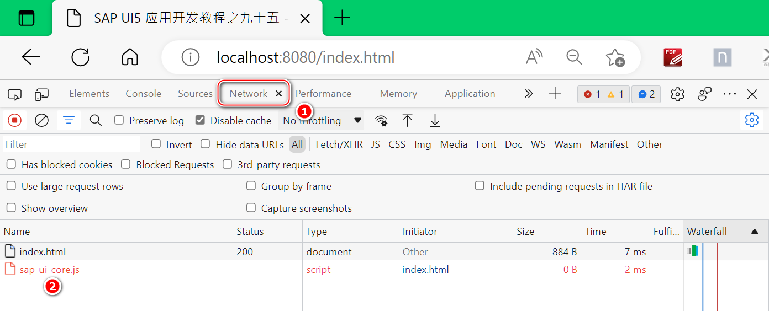Activate Read aloud icon in address bar

(534, 57)
